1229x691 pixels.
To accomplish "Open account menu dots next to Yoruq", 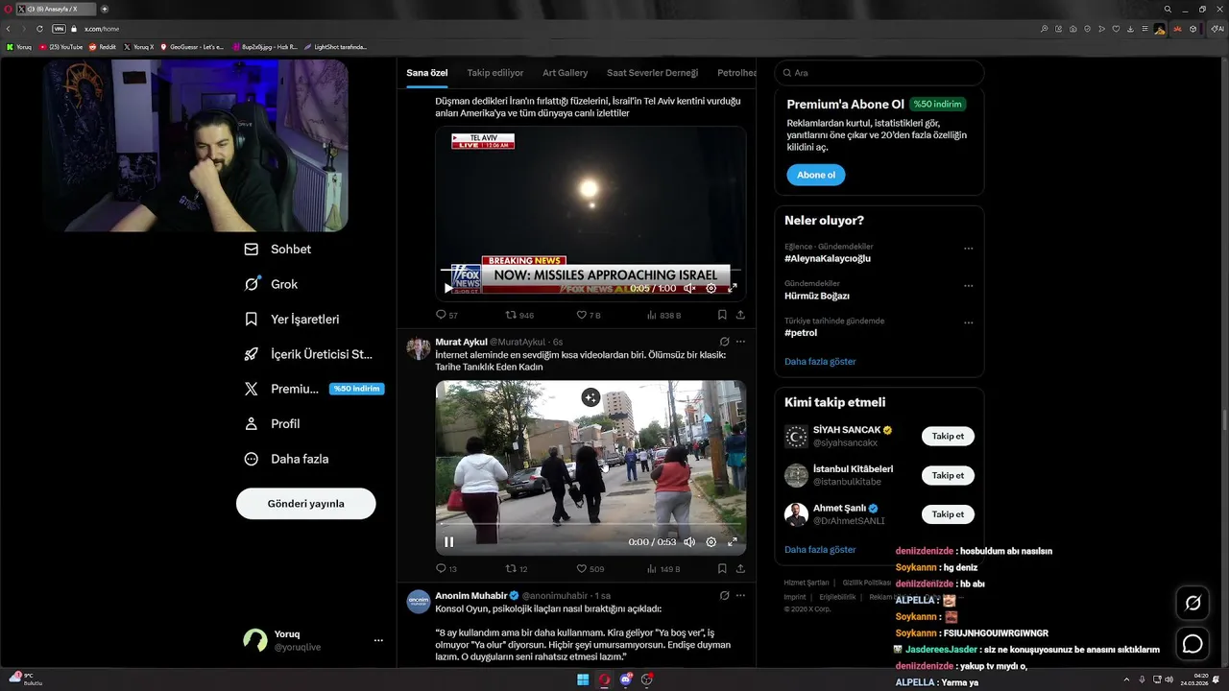I will click(x=378, y=640).
